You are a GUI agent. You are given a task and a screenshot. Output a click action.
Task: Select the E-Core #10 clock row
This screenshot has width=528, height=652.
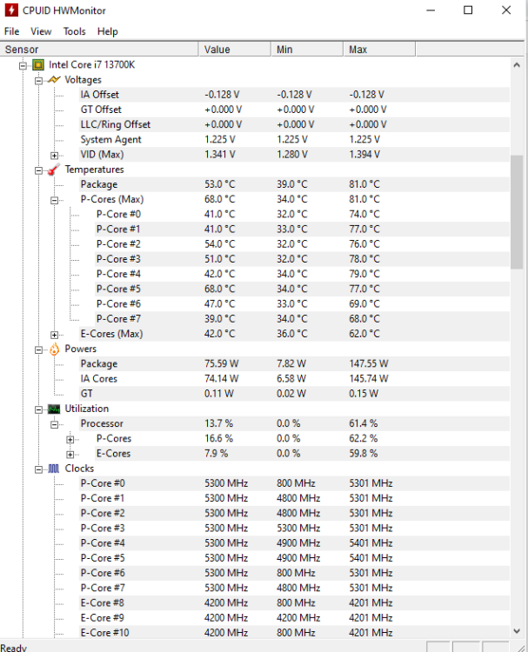[x=294, y=634]
